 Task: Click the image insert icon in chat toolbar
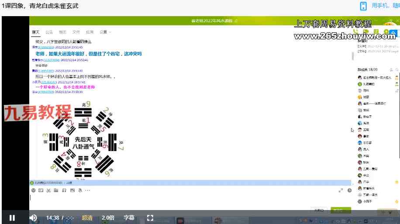(x=72, y=190)
